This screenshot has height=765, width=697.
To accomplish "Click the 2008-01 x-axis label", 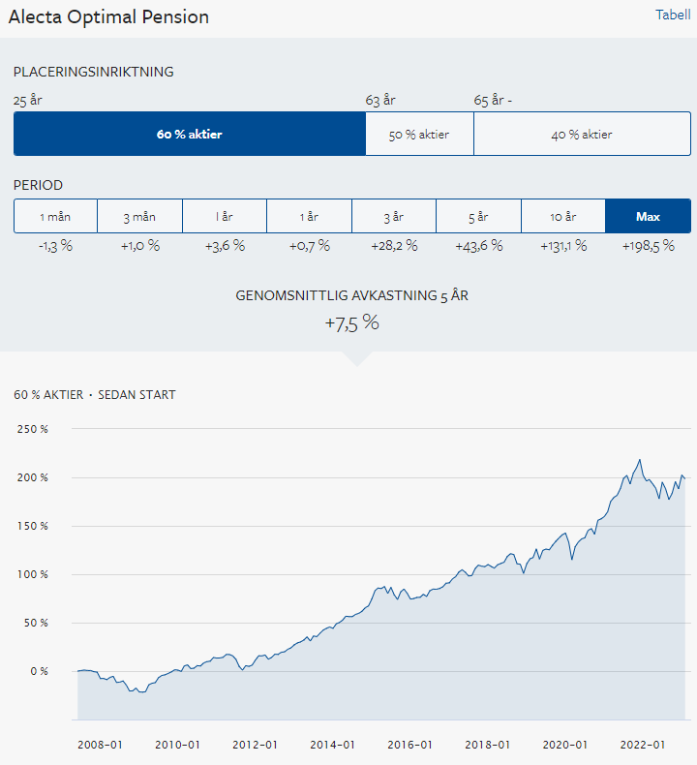I will click(100, 745).
